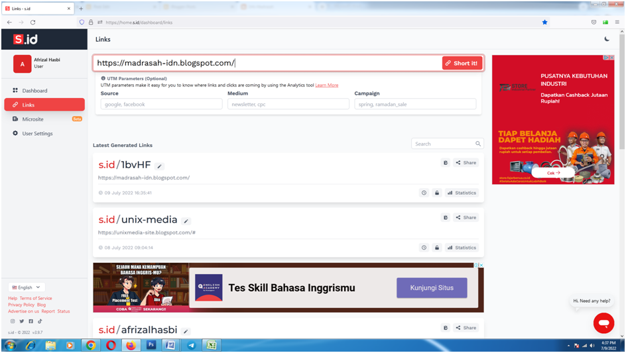Click the search magnifier icon
Viewport: 626px width, 353px height.
[x=478, y=144]
